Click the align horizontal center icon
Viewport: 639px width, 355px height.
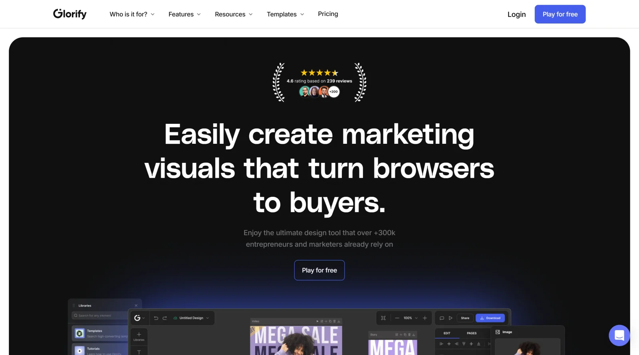tap(449, 344)
